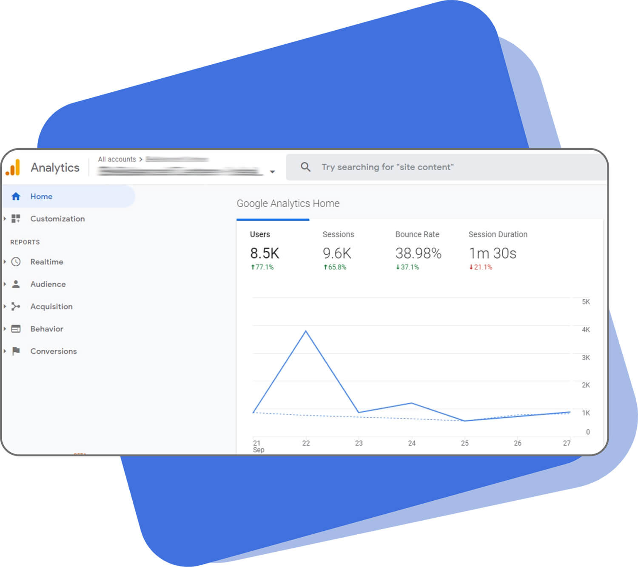638x567 pixels.
Task: Click the chart peak on Sep 22
Action: 306,331
